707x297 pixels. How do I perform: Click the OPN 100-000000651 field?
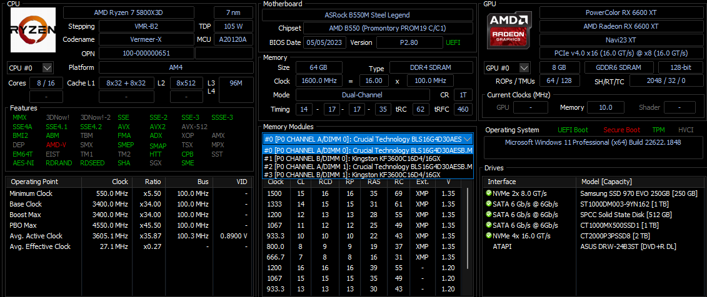[146, 53]
